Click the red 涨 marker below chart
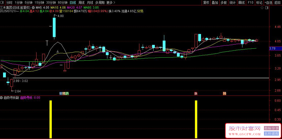282x139 pixels. click(x=195, y=94)
